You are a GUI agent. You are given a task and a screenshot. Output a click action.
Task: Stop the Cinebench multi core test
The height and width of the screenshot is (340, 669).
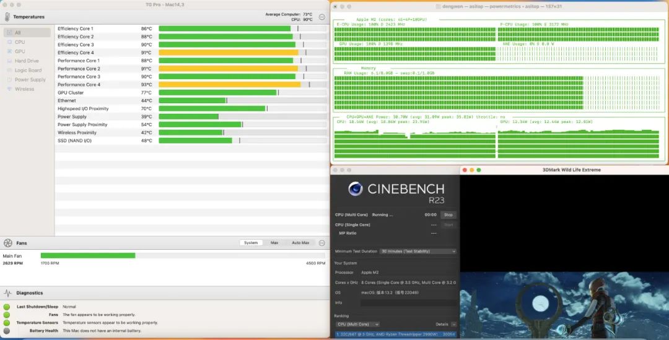click(x=448, y=215)
